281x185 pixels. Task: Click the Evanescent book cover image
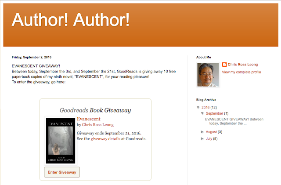(61, 141)
